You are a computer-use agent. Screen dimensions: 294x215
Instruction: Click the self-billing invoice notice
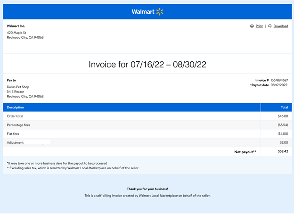point(147,196)
